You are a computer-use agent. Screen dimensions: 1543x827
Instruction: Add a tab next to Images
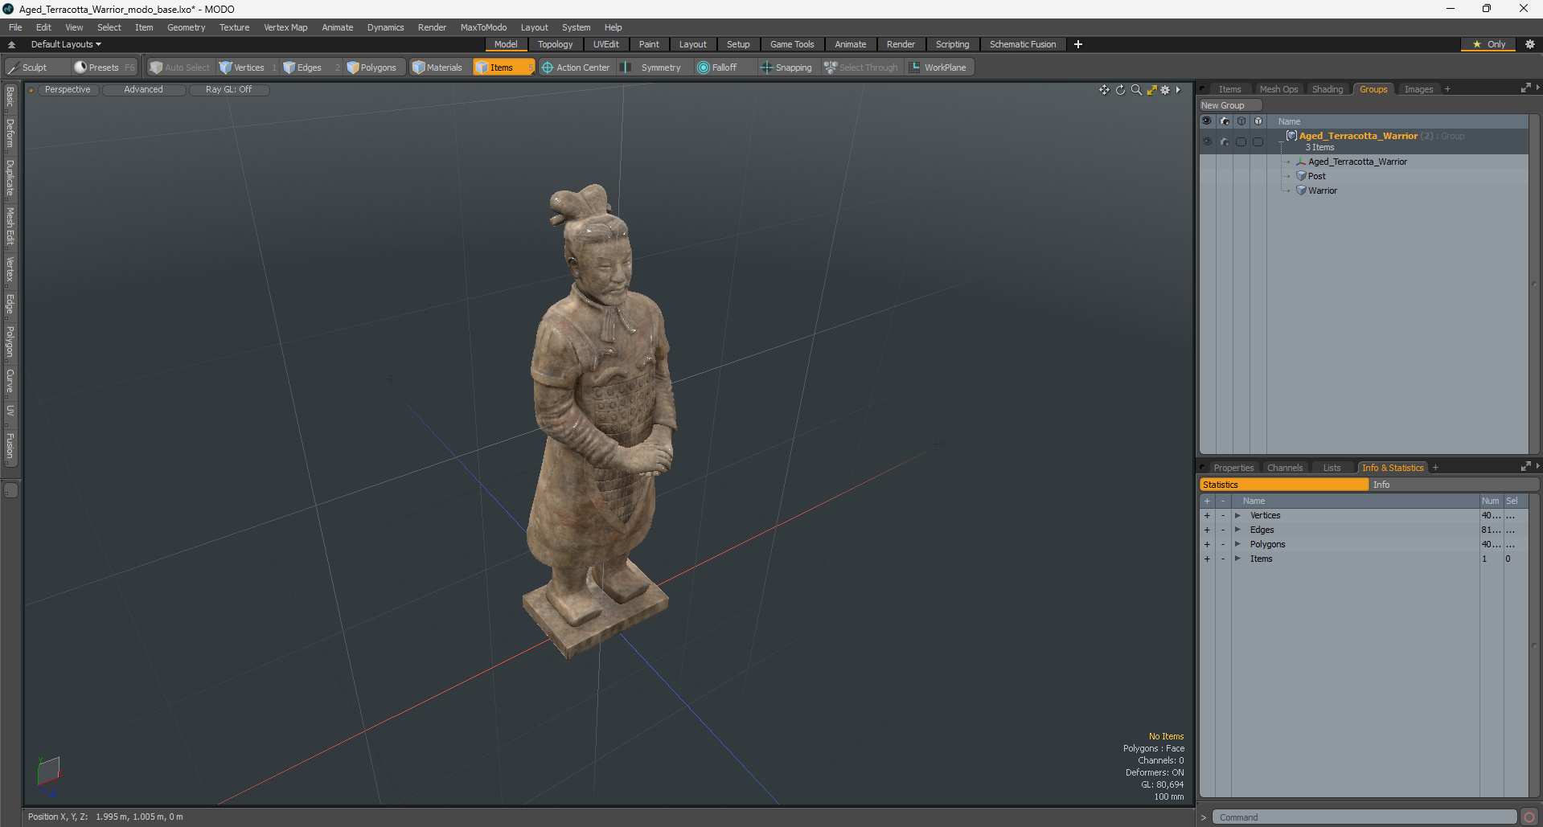pos(1447,89)
